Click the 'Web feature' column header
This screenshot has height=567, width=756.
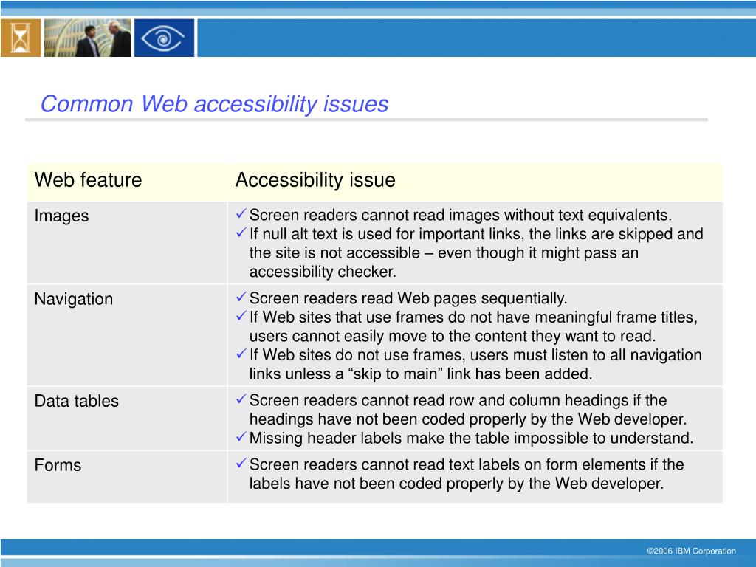88,180
